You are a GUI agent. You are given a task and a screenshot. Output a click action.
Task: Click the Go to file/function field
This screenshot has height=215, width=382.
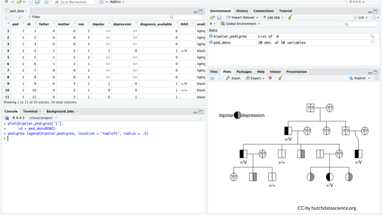pyautogui.click(x=74, y=2)
